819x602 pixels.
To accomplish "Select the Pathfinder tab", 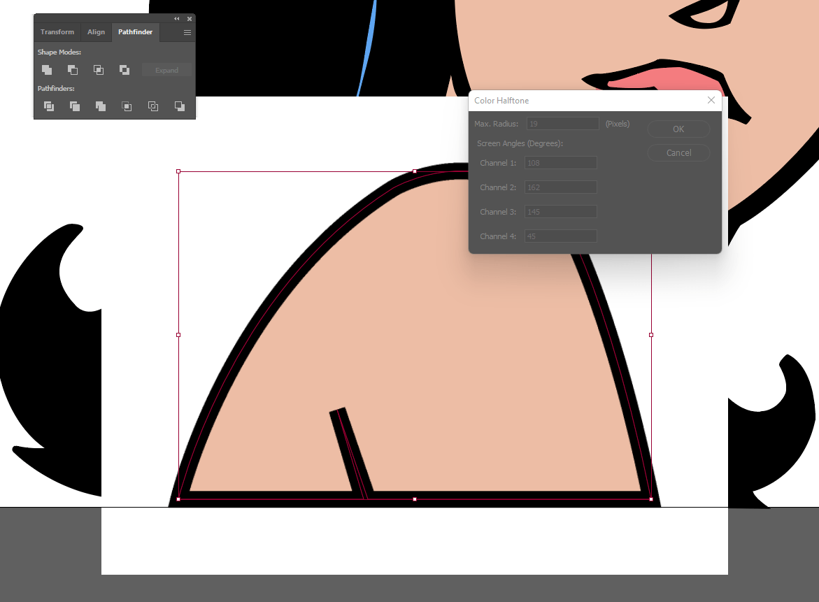I will (135, 31).
